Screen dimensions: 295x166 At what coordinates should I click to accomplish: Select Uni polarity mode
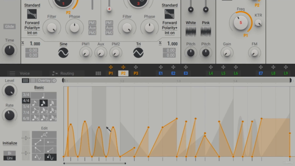tap(9, 158)
